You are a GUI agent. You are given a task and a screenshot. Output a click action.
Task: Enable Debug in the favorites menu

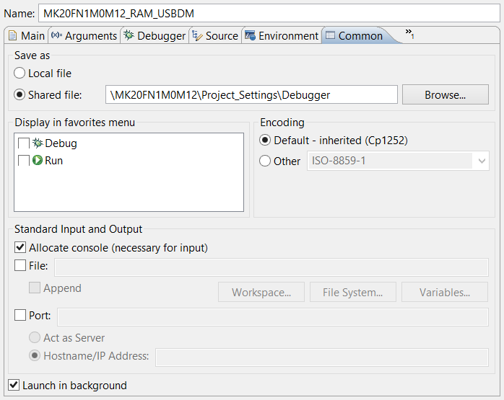24,143
